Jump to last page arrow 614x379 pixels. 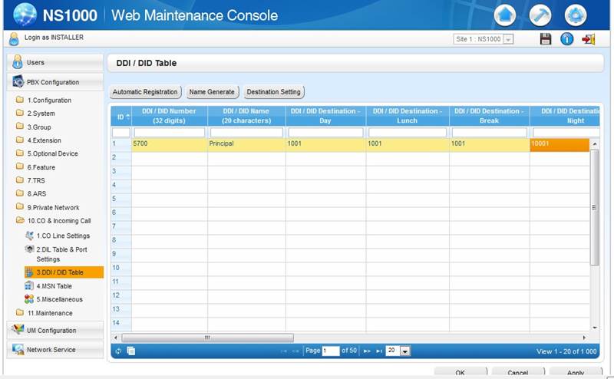pyautogui.click(x=379, y=351)
